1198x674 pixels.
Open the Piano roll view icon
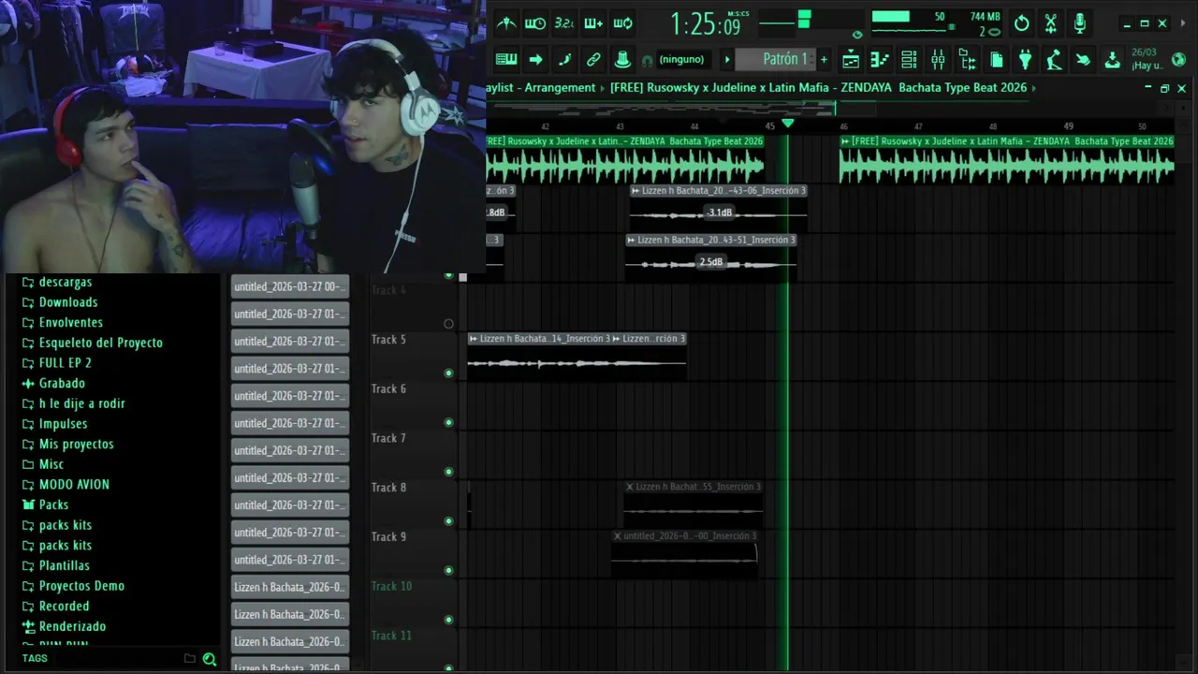click(x=880, y=60)
